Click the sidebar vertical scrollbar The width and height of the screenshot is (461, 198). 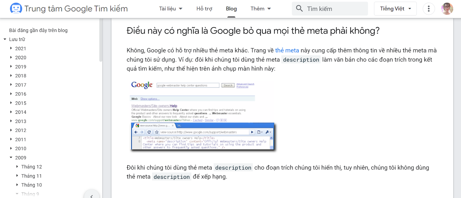click(101, 40)
